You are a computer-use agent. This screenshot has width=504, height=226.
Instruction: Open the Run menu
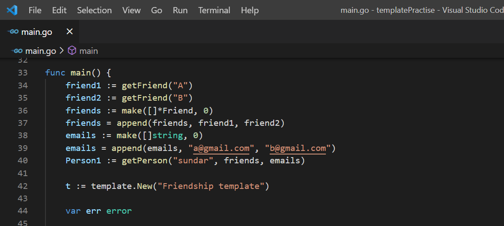pyautogui.click(x=180, y=10)
